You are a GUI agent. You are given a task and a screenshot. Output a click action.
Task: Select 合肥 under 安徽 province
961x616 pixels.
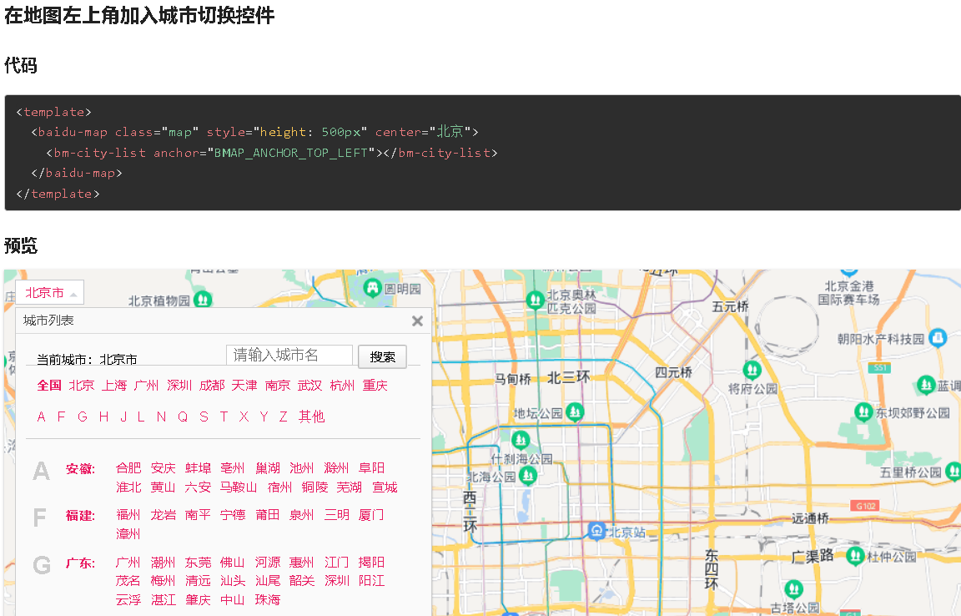(128, 467)
